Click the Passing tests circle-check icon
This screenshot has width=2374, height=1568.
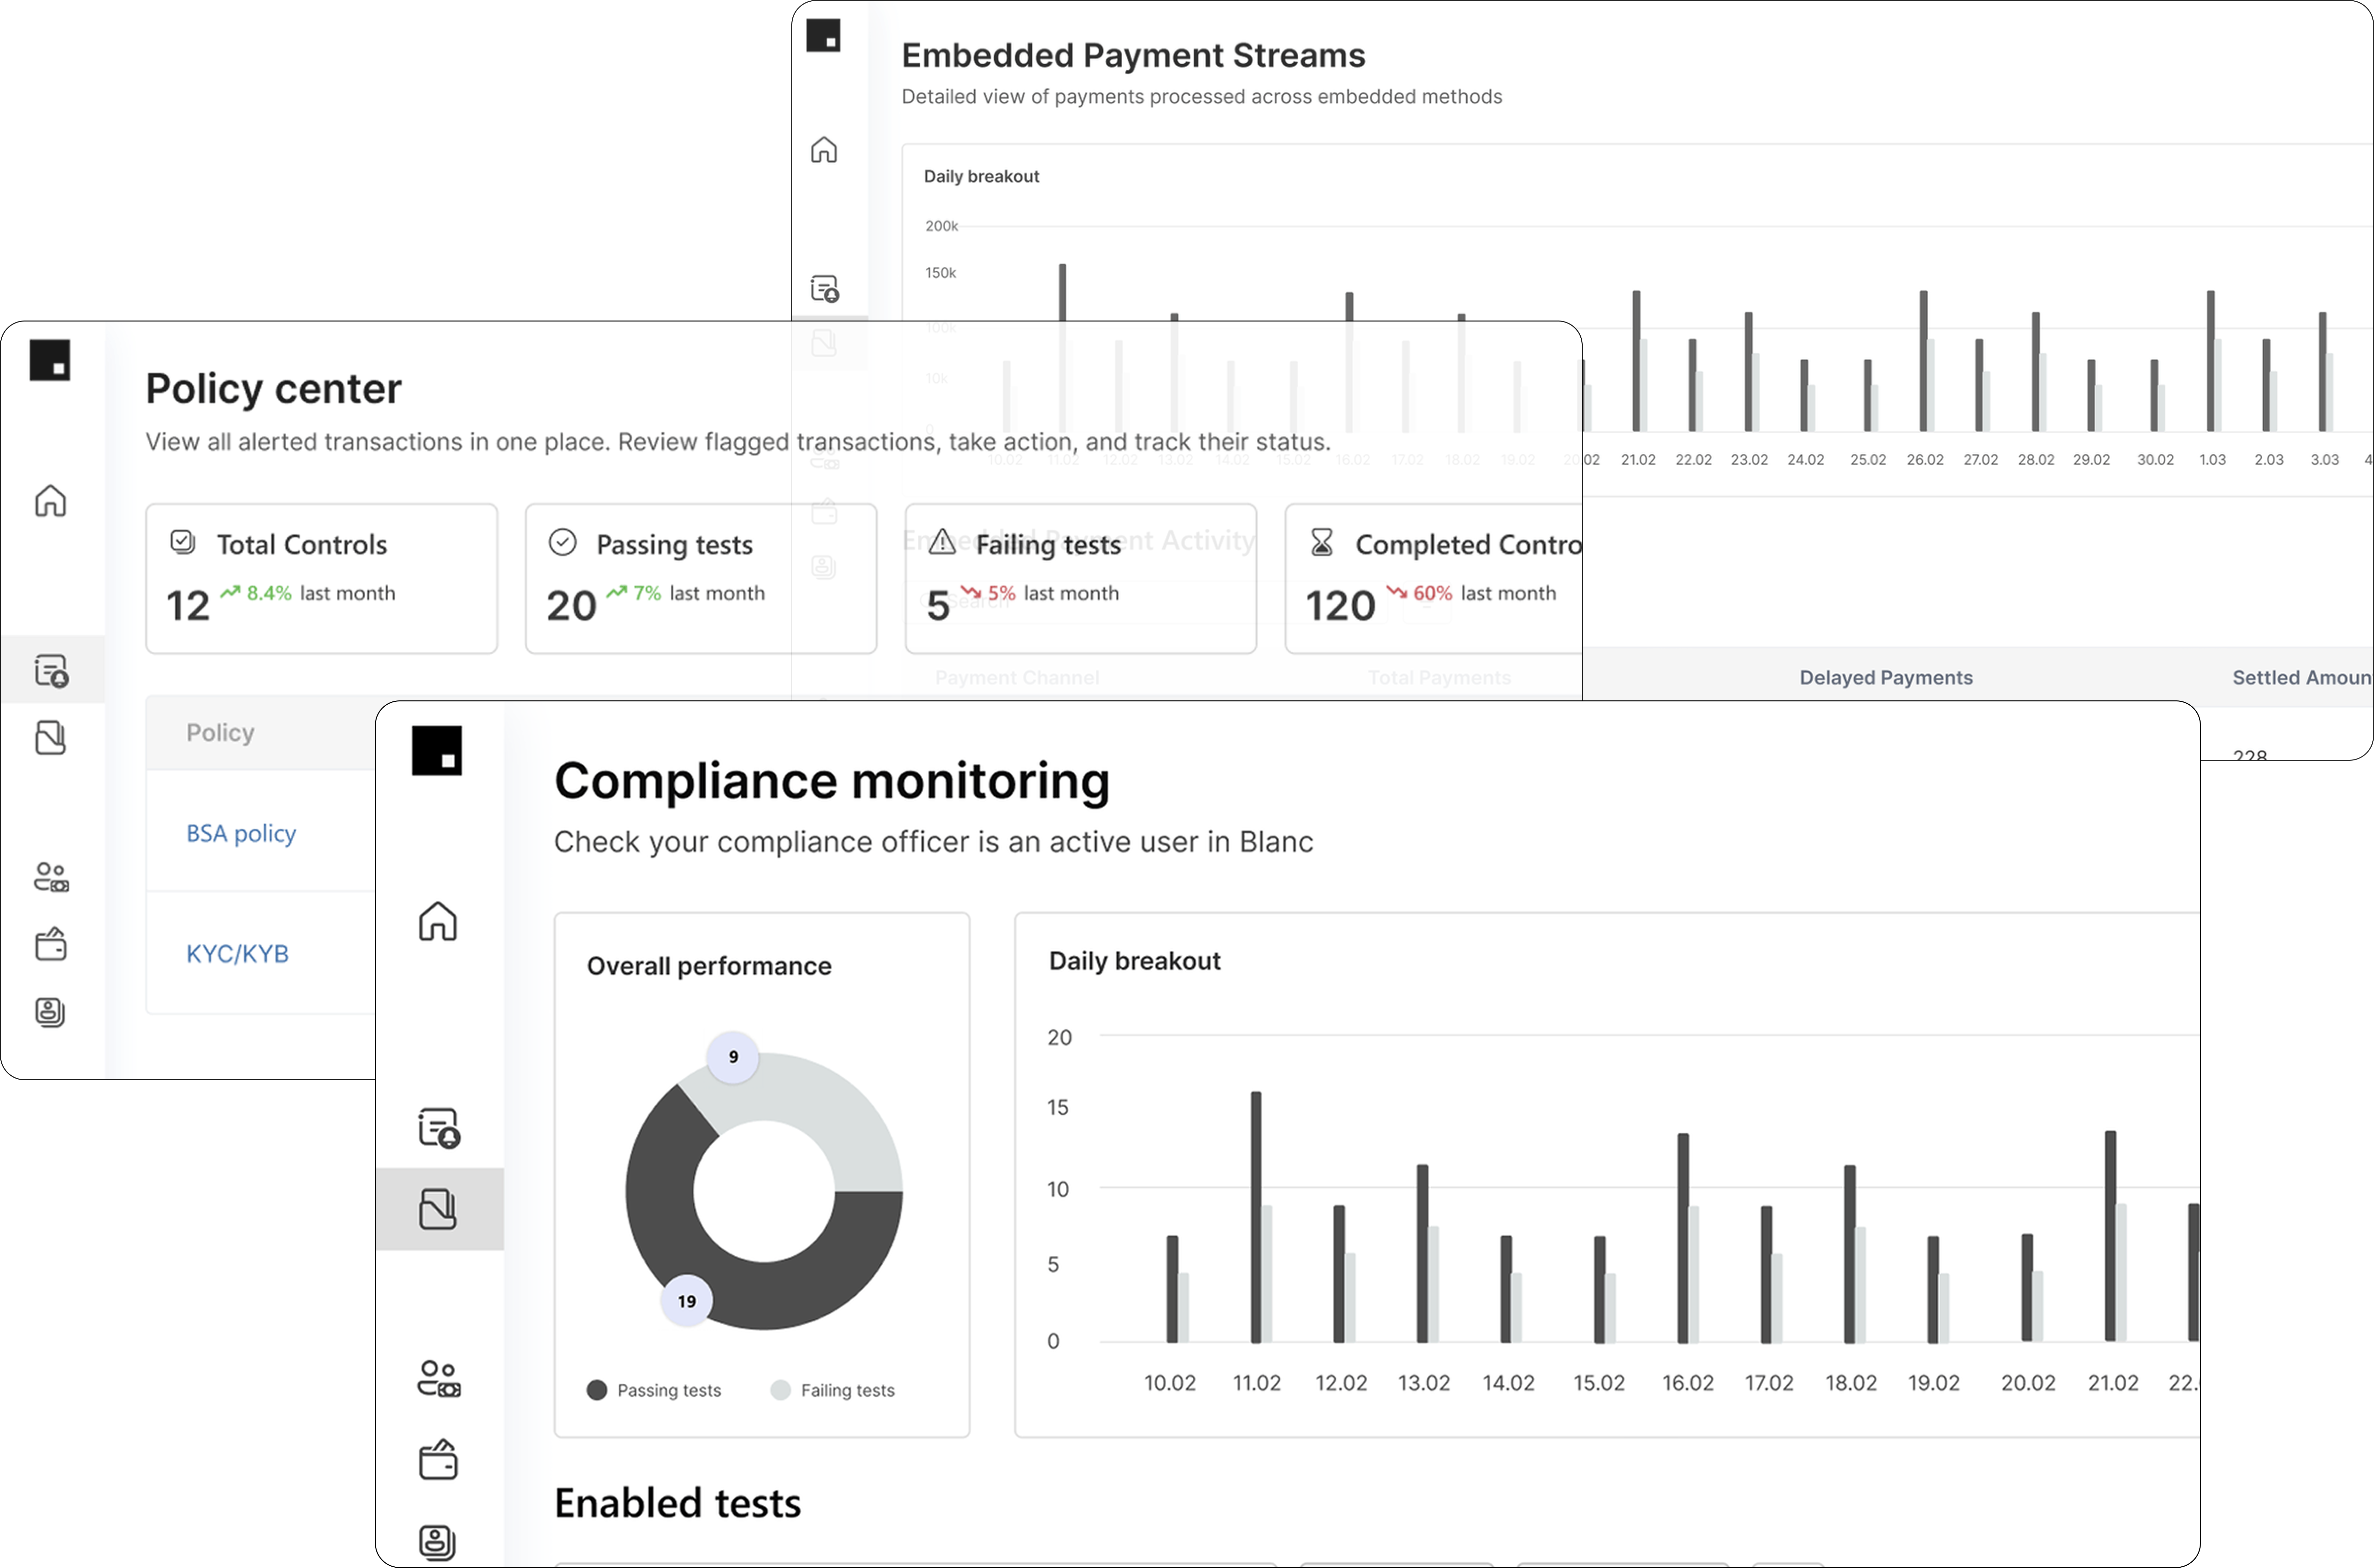click(563, 542)
